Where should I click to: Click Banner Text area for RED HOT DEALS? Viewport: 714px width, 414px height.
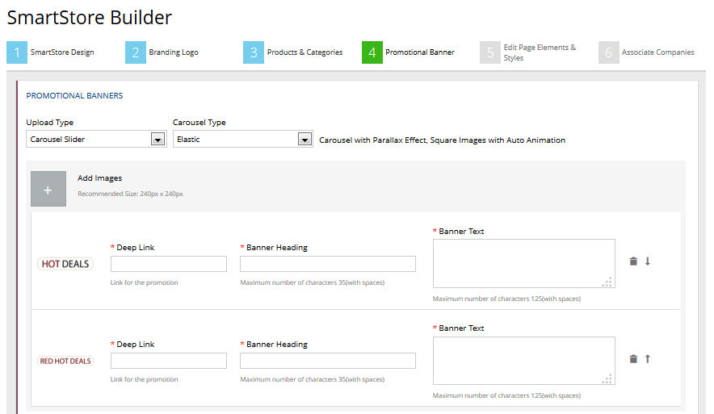[523, 360]
